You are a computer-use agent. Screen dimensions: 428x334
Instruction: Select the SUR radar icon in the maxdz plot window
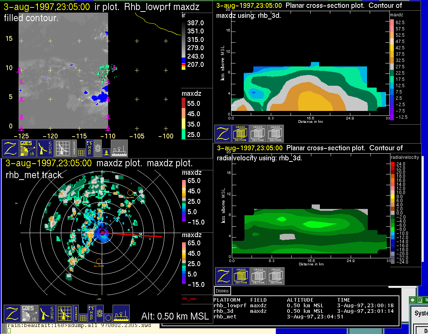pos(47,313)
